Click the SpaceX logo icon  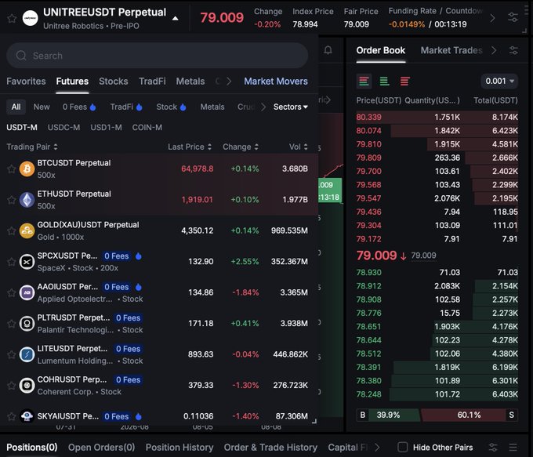(27, 262)
